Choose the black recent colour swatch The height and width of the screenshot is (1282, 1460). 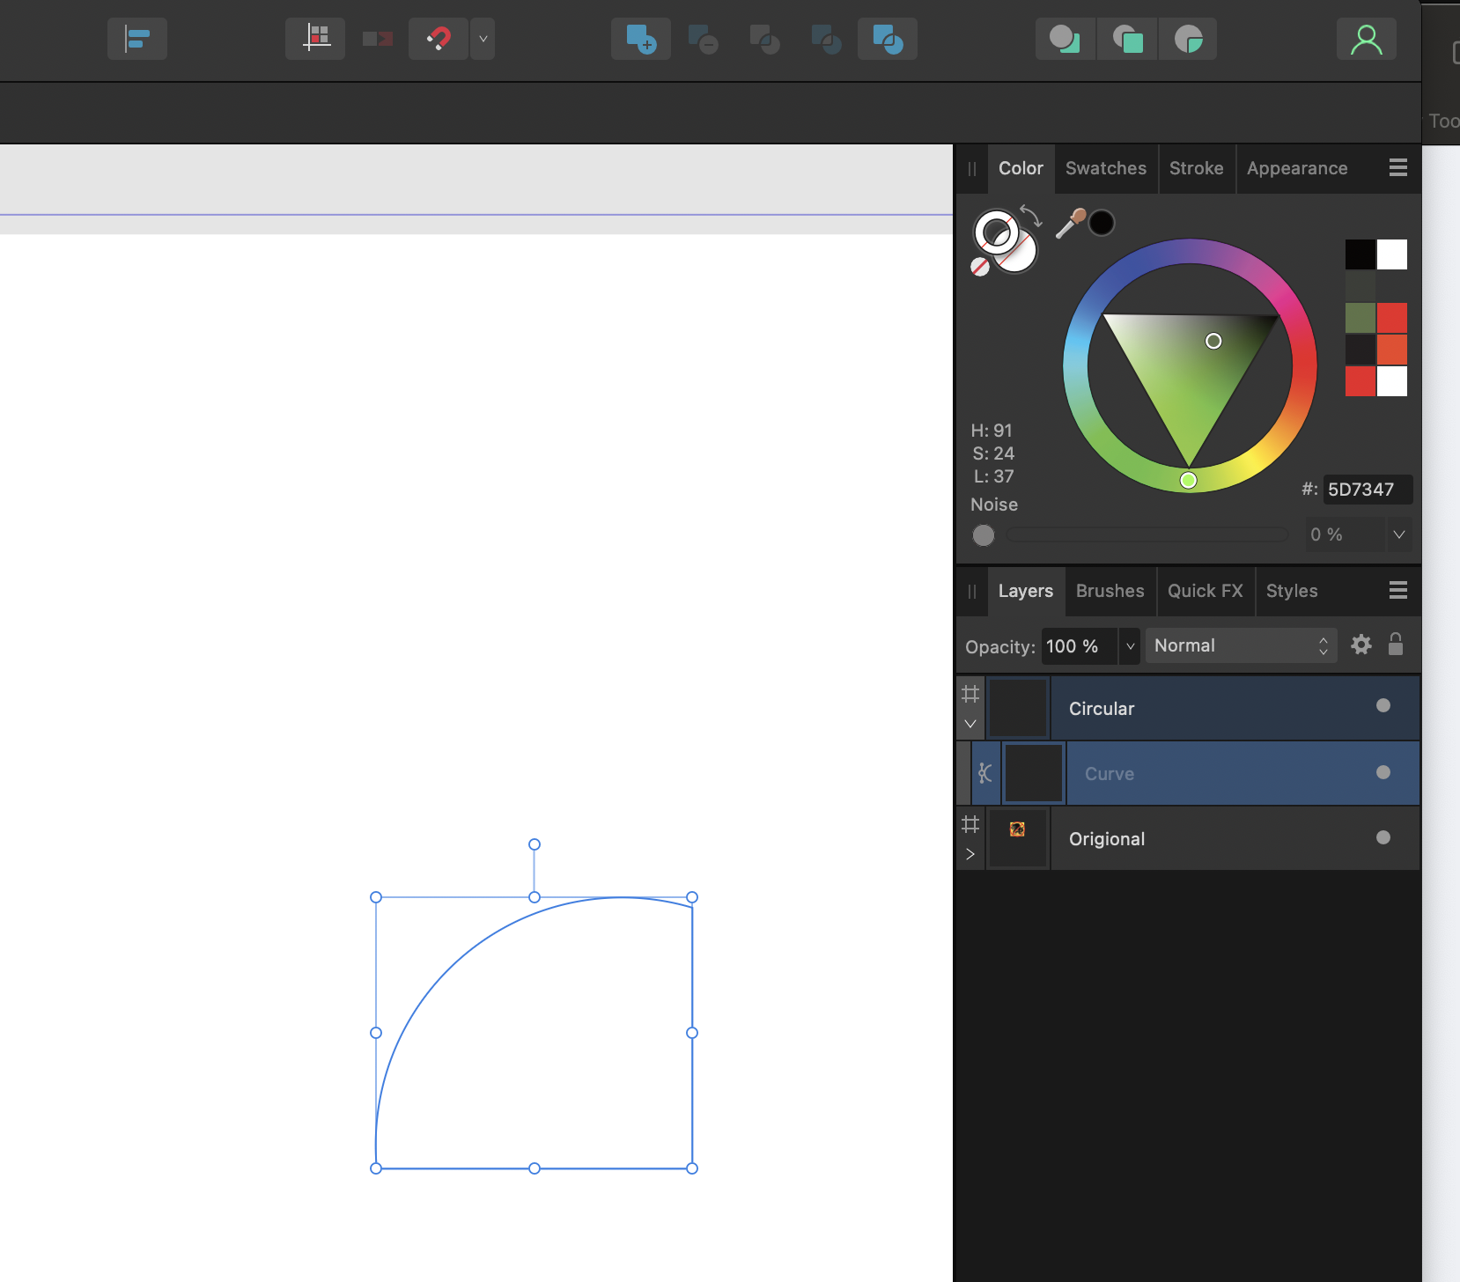[x=1360, y=254]
